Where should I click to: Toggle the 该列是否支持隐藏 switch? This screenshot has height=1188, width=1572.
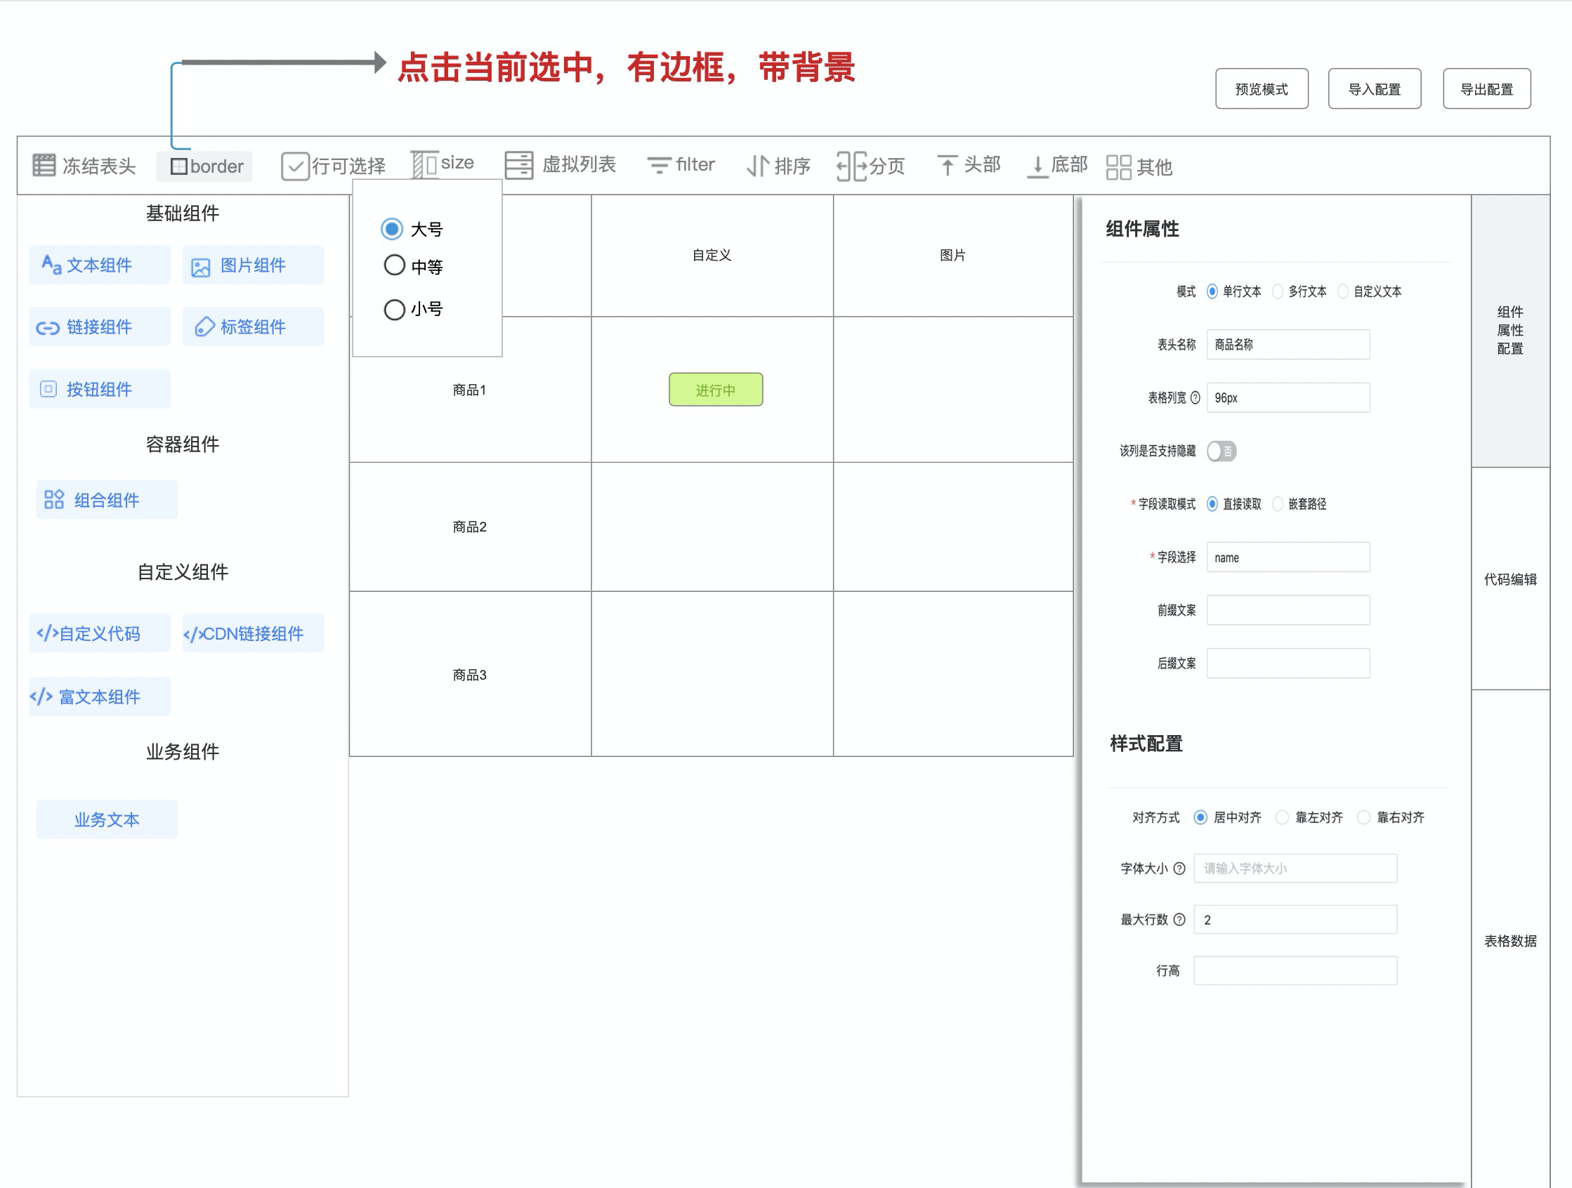click(x=1221, y=451)
